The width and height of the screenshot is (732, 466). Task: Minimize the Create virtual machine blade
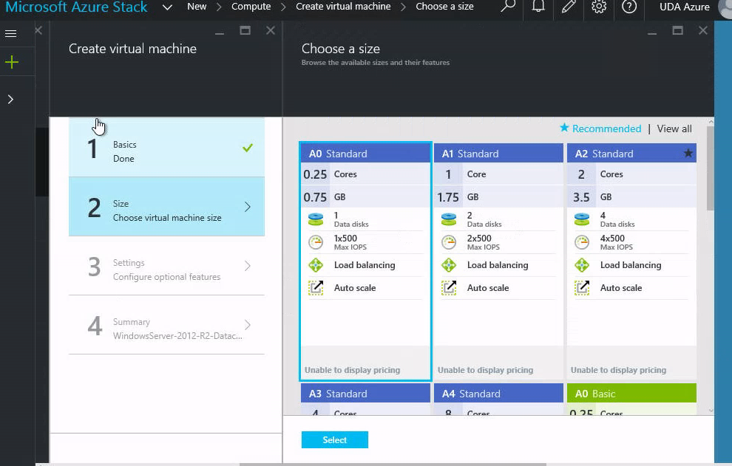click(x=220, y=32)
